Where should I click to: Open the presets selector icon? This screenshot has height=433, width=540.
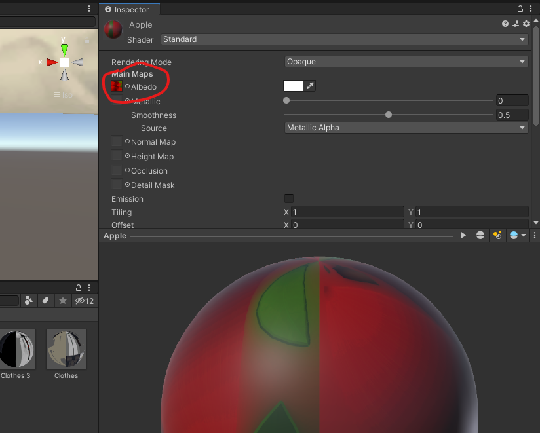tap(516, 24)
